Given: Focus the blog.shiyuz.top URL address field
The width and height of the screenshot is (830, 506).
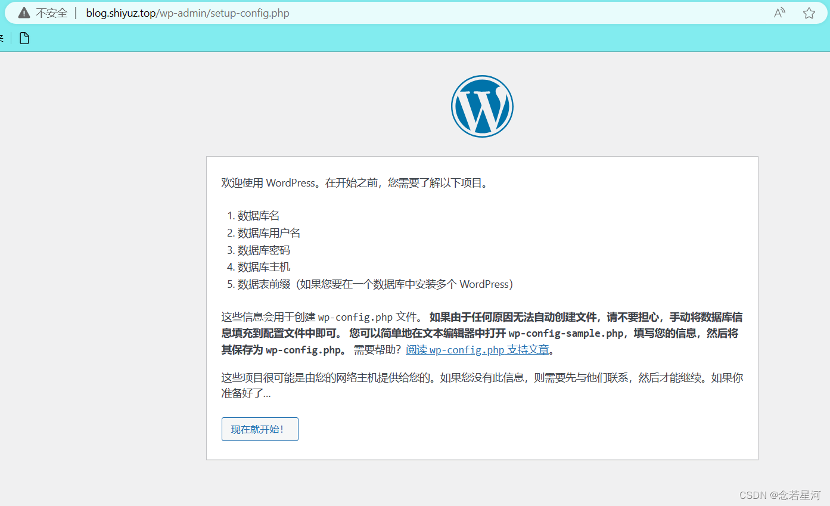Looking at the screenshot, I should [x=188, y=13].
